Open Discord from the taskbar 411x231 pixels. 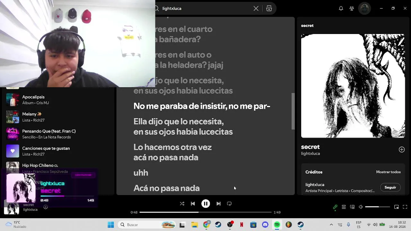(265, 225)
